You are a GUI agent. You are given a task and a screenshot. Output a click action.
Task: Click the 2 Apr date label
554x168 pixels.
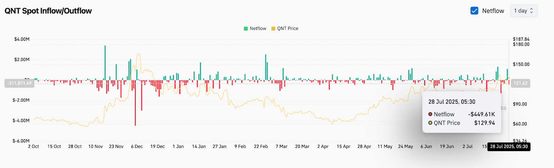click(x=323, y=147)
